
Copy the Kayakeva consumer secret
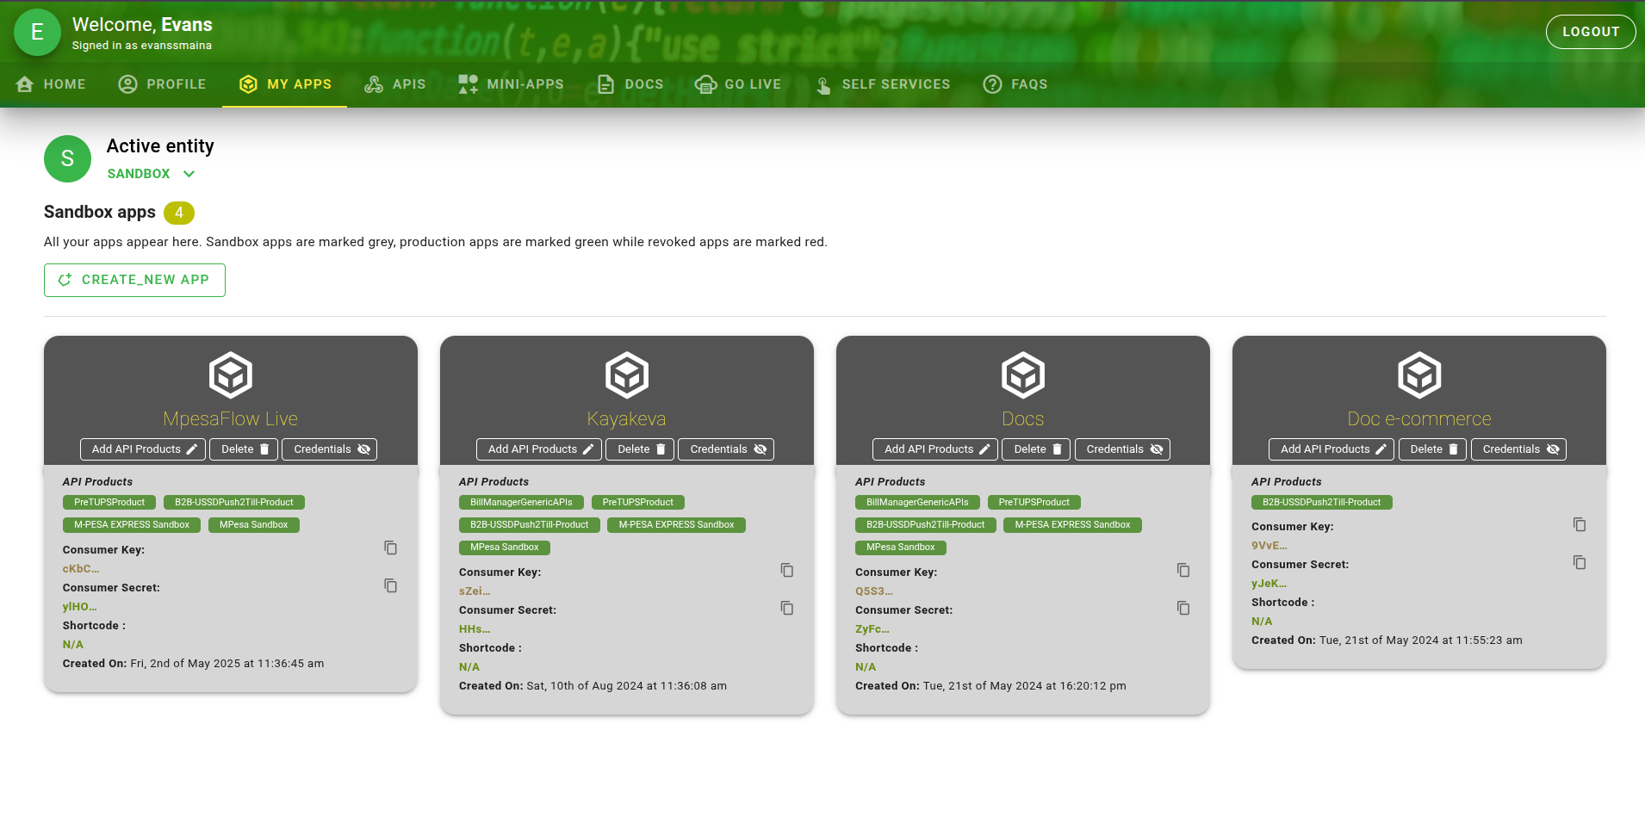click(786, 609)
